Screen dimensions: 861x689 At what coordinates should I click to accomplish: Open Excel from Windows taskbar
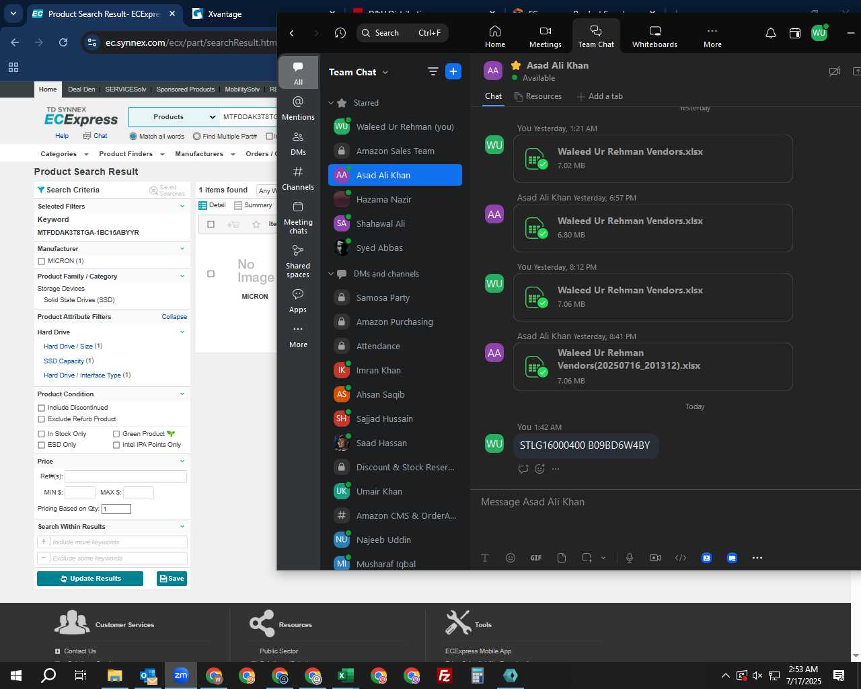[x=346, y=676]
